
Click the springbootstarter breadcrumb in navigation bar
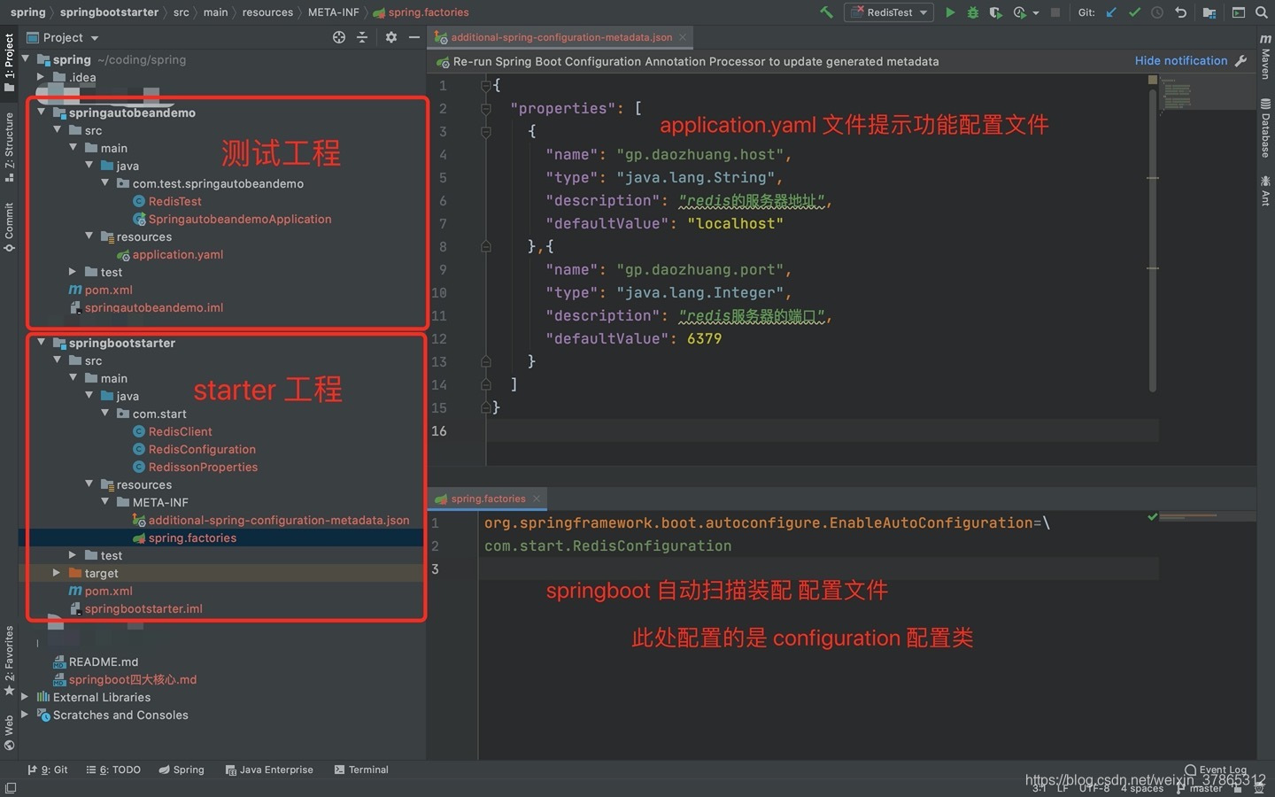point(109,12)
